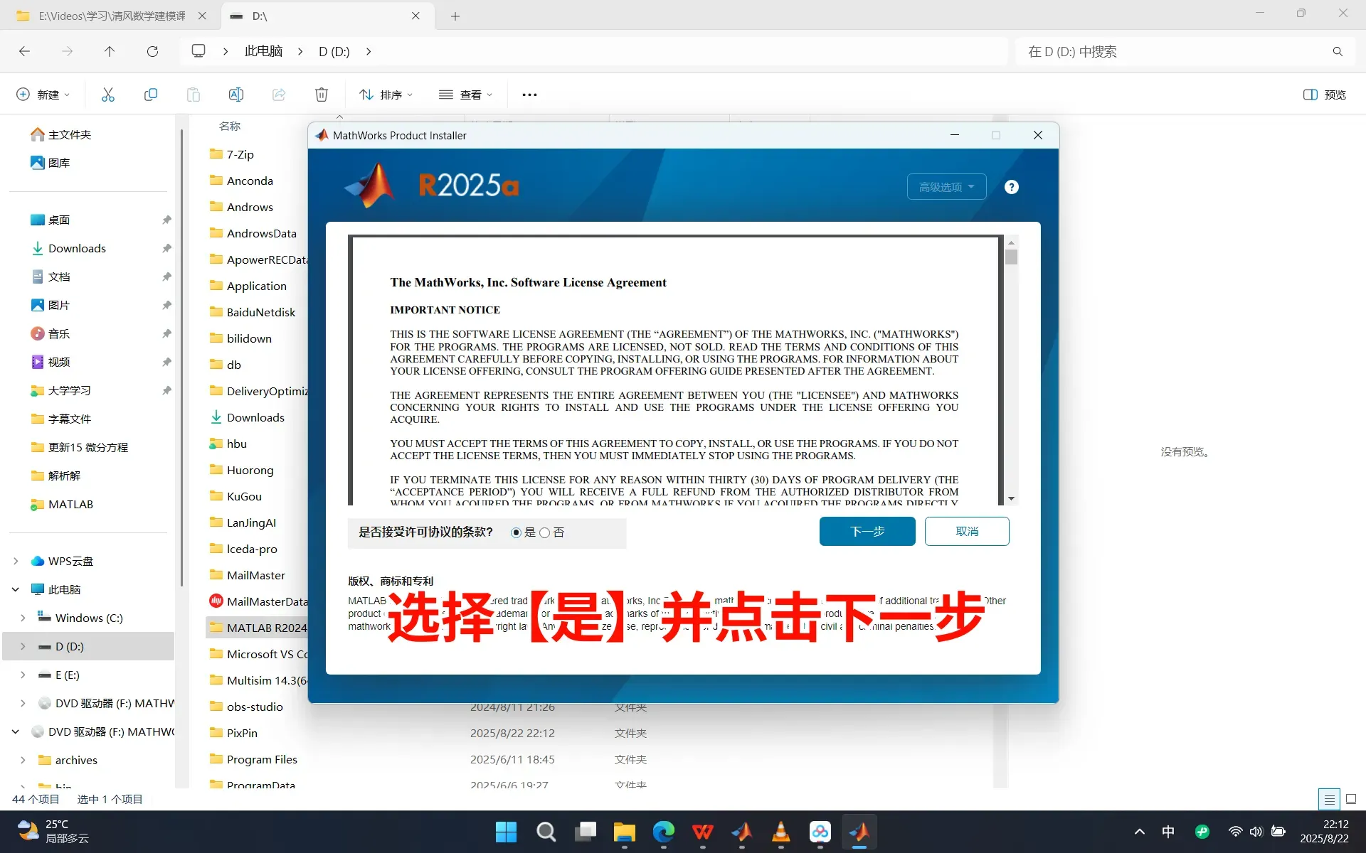Open the 高级选项 dropdown
This screenshot has height=853, width=1366.
click(x=946, y=187)
